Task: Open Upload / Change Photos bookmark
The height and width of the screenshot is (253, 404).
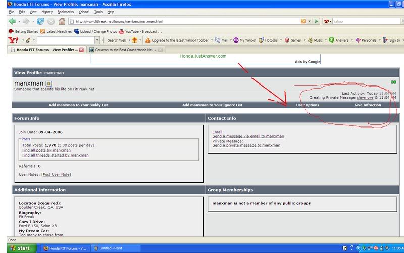Action: pos(95,31)
